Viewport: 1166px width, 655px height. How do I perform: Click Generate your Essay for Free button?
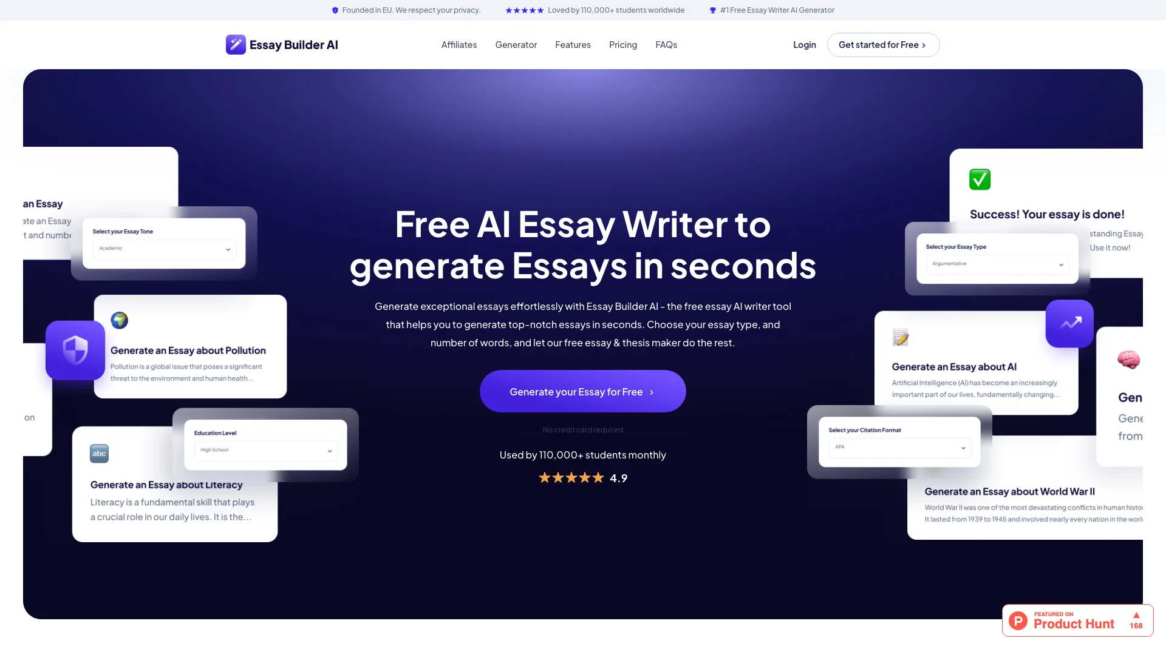(582, 391)
